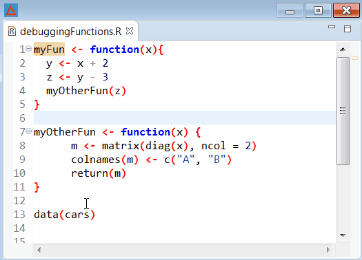Place cursor on empty line 6
Image resolution: width=362 pixels, height=260 pixels.
[x=185, y=118]
